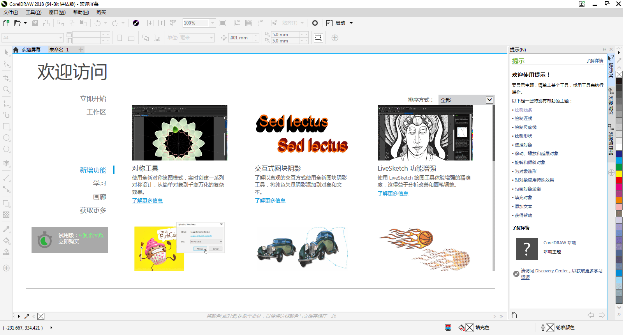The width and height of the screenshot is (623, 335).
Task: Open the 100% zoom level dropdown
Action: coord(213,23)
